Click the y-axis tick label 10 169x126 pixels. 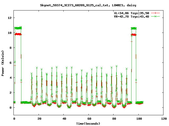click(x=10, y=33)
